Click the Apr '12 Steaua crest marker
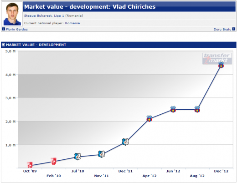 [x=149, y=118]
